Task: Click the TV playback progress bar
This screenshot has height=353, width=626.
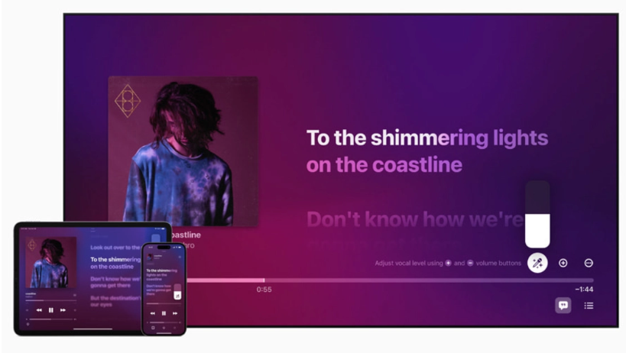Action: point(390,280)
